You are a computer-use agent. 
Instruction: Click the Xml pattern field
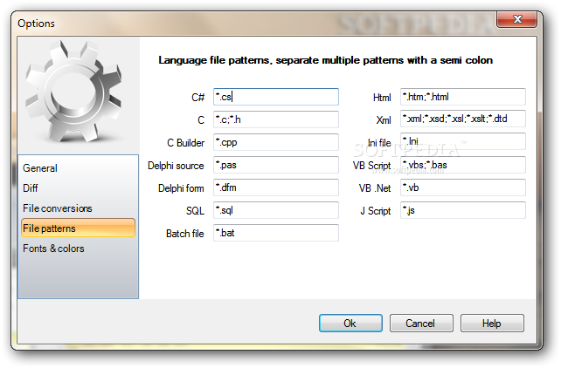[463, 119]
